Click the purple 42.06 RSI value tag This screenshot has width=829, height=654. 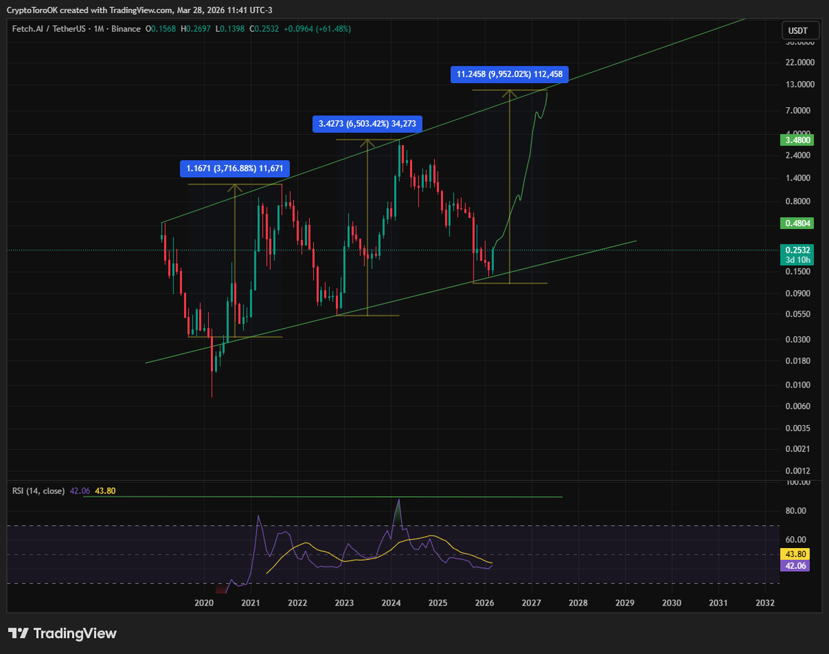point(795,566)
